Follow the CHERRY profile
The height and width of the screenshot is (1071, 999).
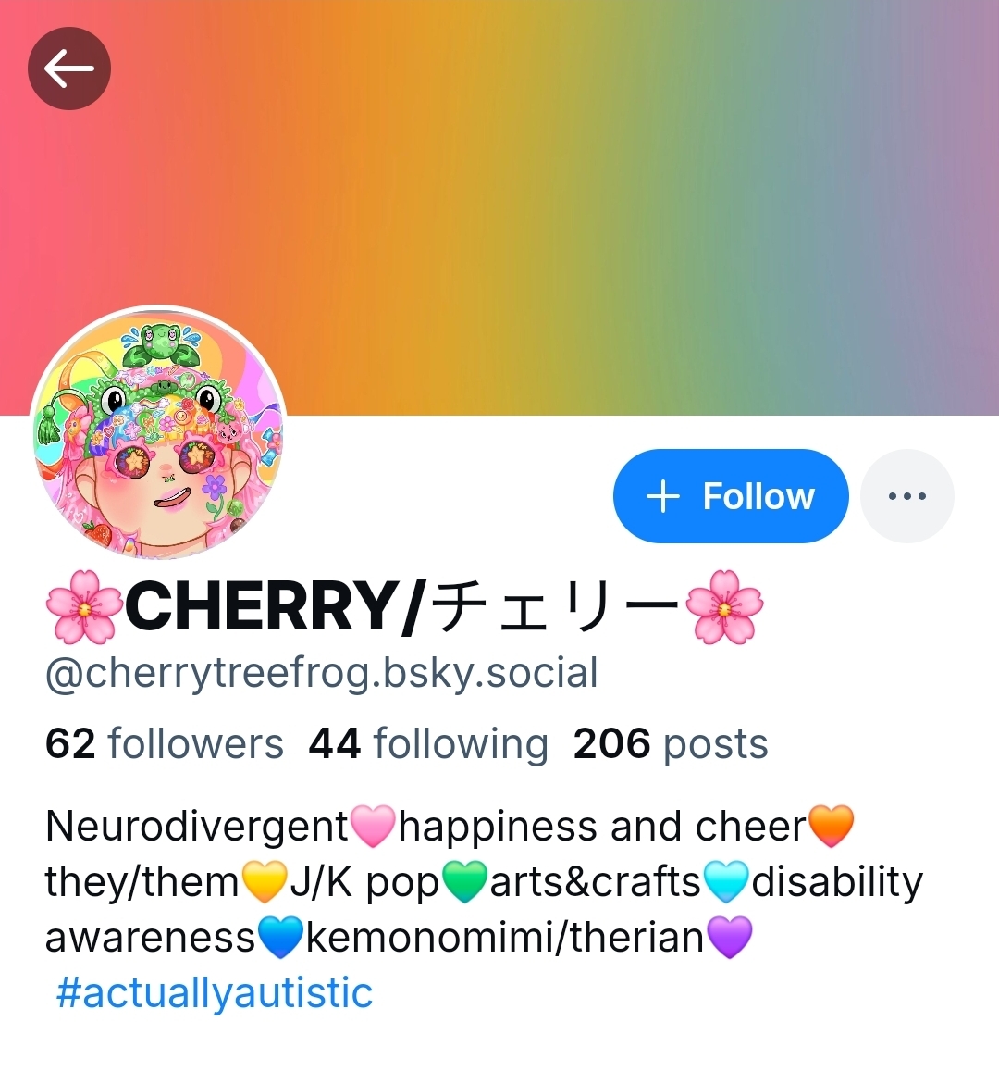(x=731, y=496)
